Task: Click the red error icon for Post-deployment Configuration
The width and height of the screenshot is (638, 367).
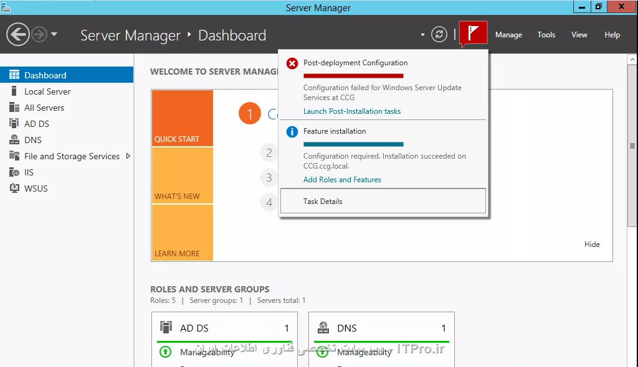Action: click(292, 63)
